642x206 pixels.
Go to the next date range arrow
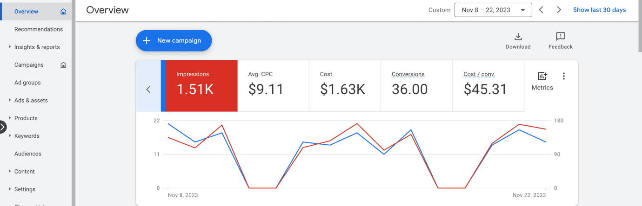click(559, 10)
